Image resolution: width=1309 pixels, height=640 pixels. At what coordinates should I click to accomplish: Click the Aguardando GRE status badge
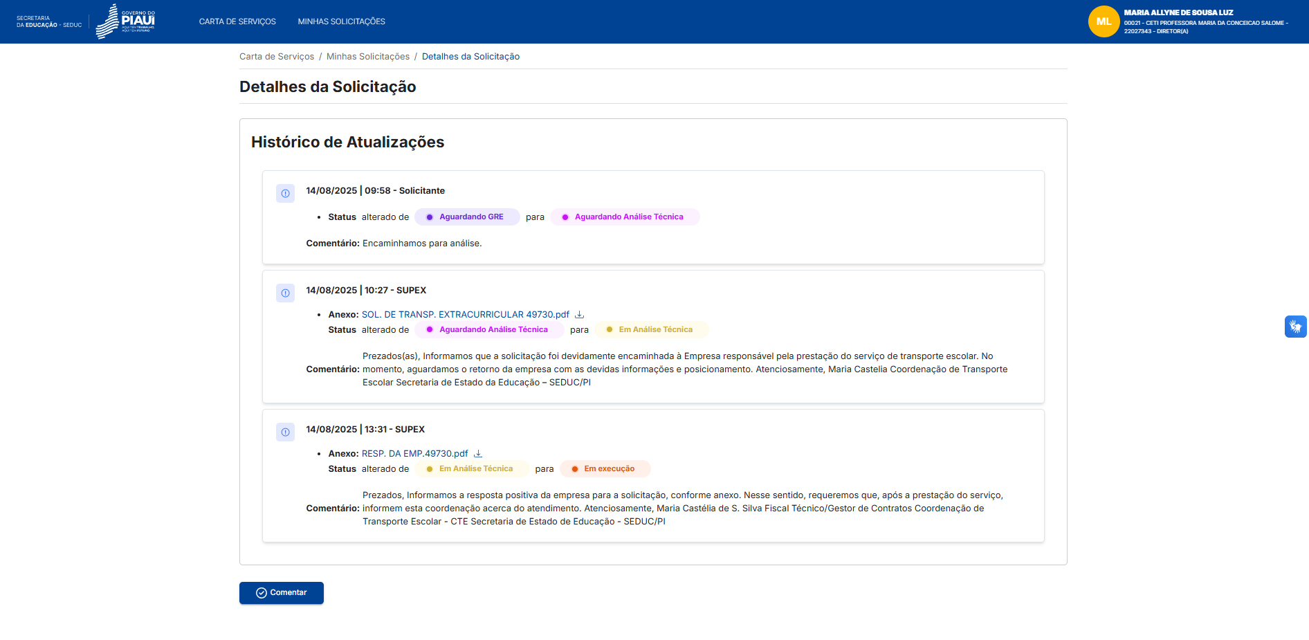pos(467,217)
